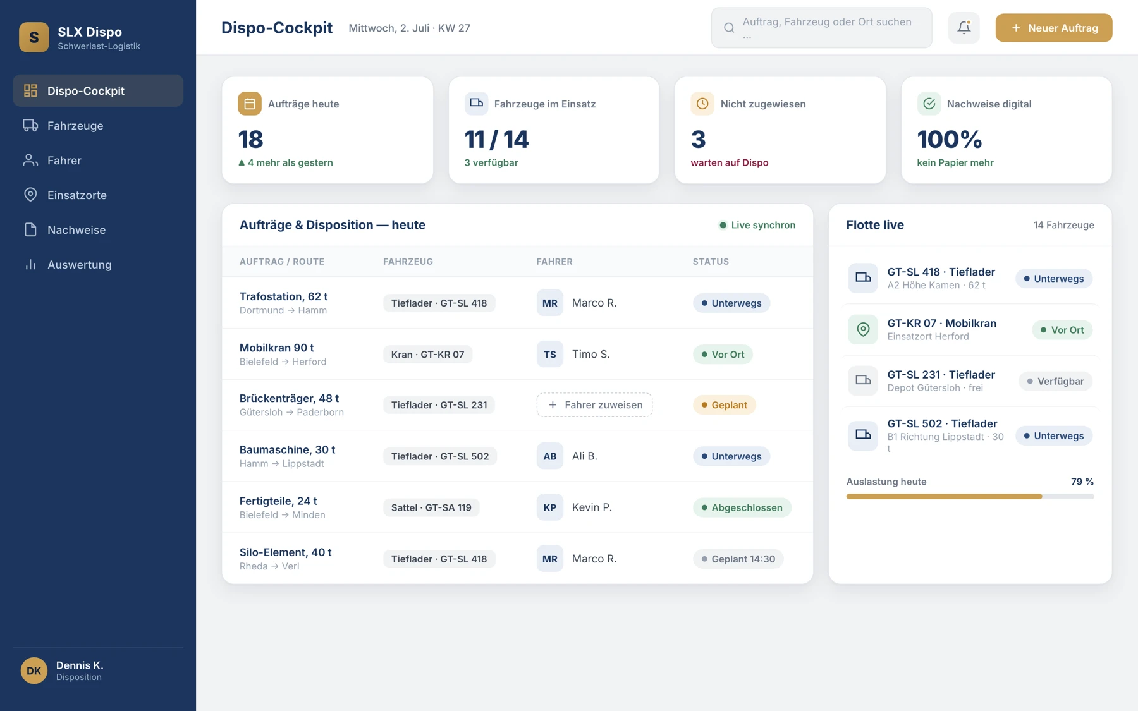The image size is (1138, 711).
Task: Click the Marco R. avatar on Trafostation row
Action: pyautogui.click(x=550, y=303)
